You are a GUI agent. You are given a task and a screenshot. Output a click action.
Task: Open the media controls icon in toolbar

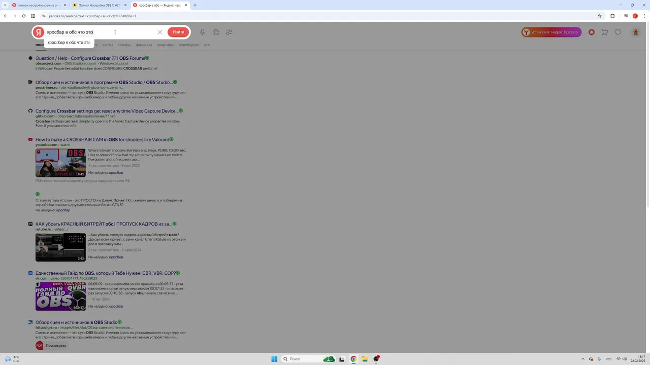(626, 16)
